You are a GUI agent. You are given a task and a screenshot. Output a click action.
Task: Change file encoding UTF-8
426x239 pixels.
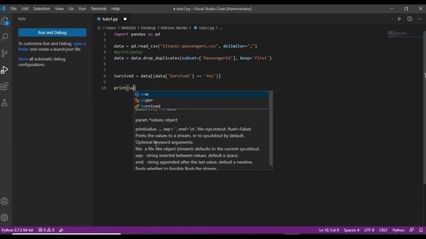click(369, 230)
